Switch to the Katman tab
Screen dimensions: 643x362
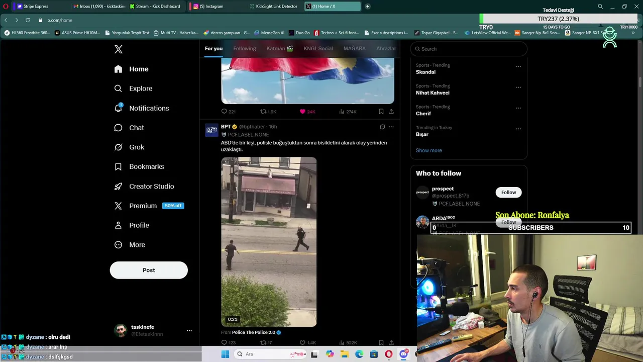coord(280,48)
